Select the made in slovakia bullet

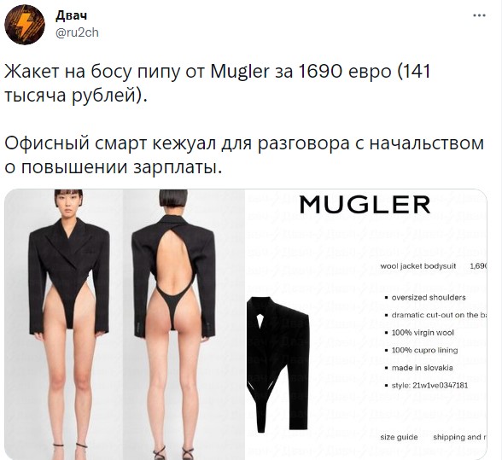422,368
